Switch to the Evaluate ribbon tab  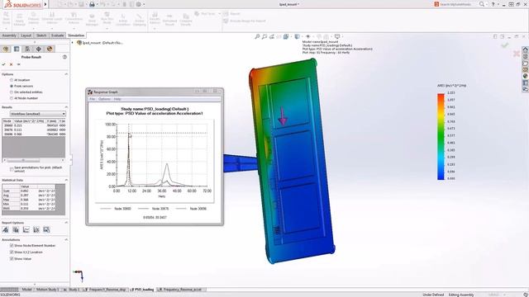(57, 35)
